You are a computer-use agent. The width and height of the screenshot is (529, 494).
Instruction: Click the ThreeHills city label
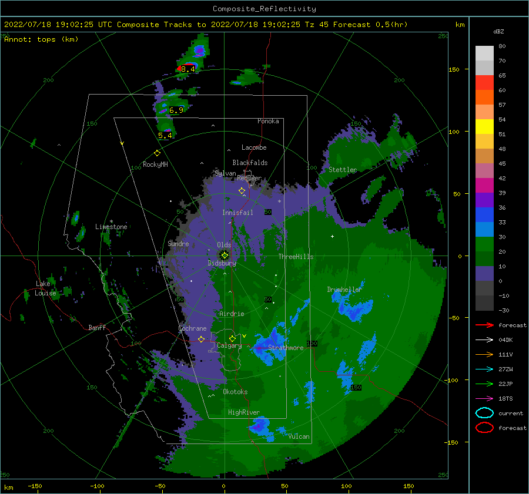(x=296, y=257)
